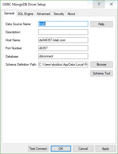This screenshot has height=154, width=118.
Task: Apply the driver settings
Action: point(106,148)
